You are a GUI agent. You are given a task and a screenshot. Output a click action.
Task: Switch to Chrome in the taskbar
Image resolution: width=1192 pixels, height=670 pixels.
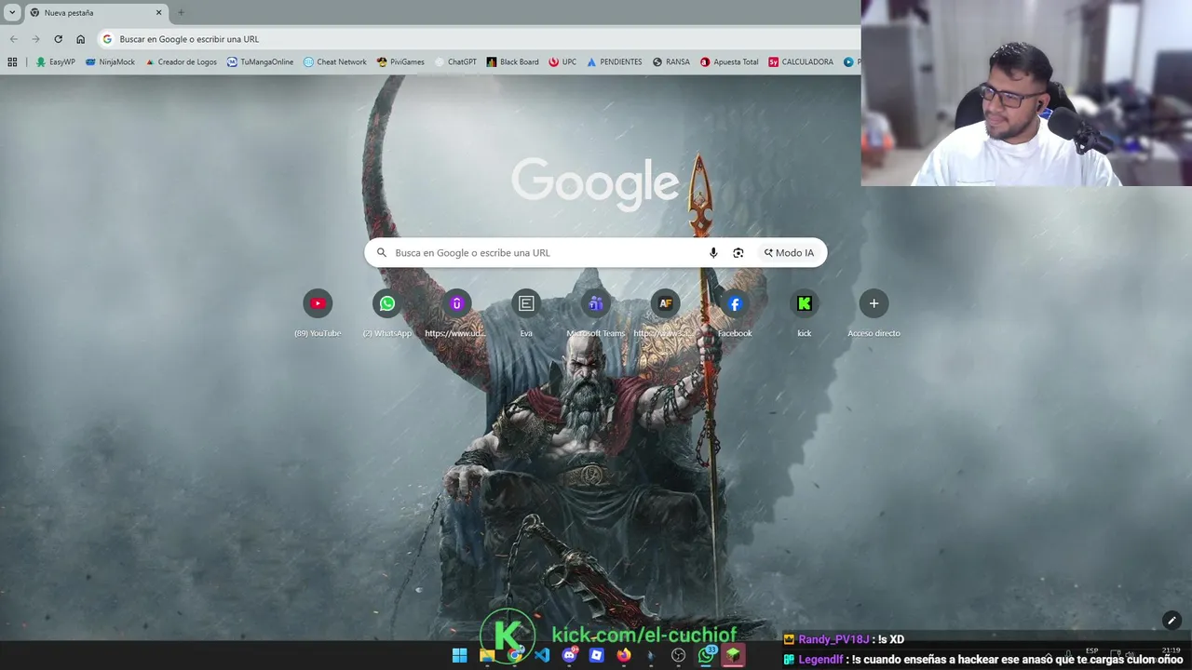click(x=514, y=655)
